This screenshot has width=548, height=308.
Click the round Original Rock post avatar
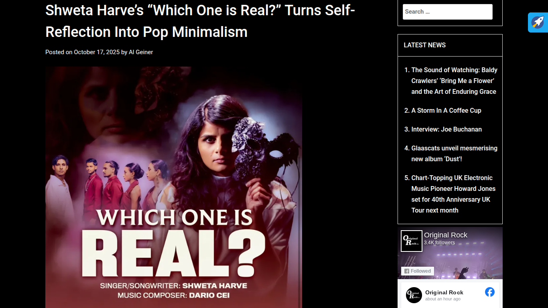[x=414, y=295]
